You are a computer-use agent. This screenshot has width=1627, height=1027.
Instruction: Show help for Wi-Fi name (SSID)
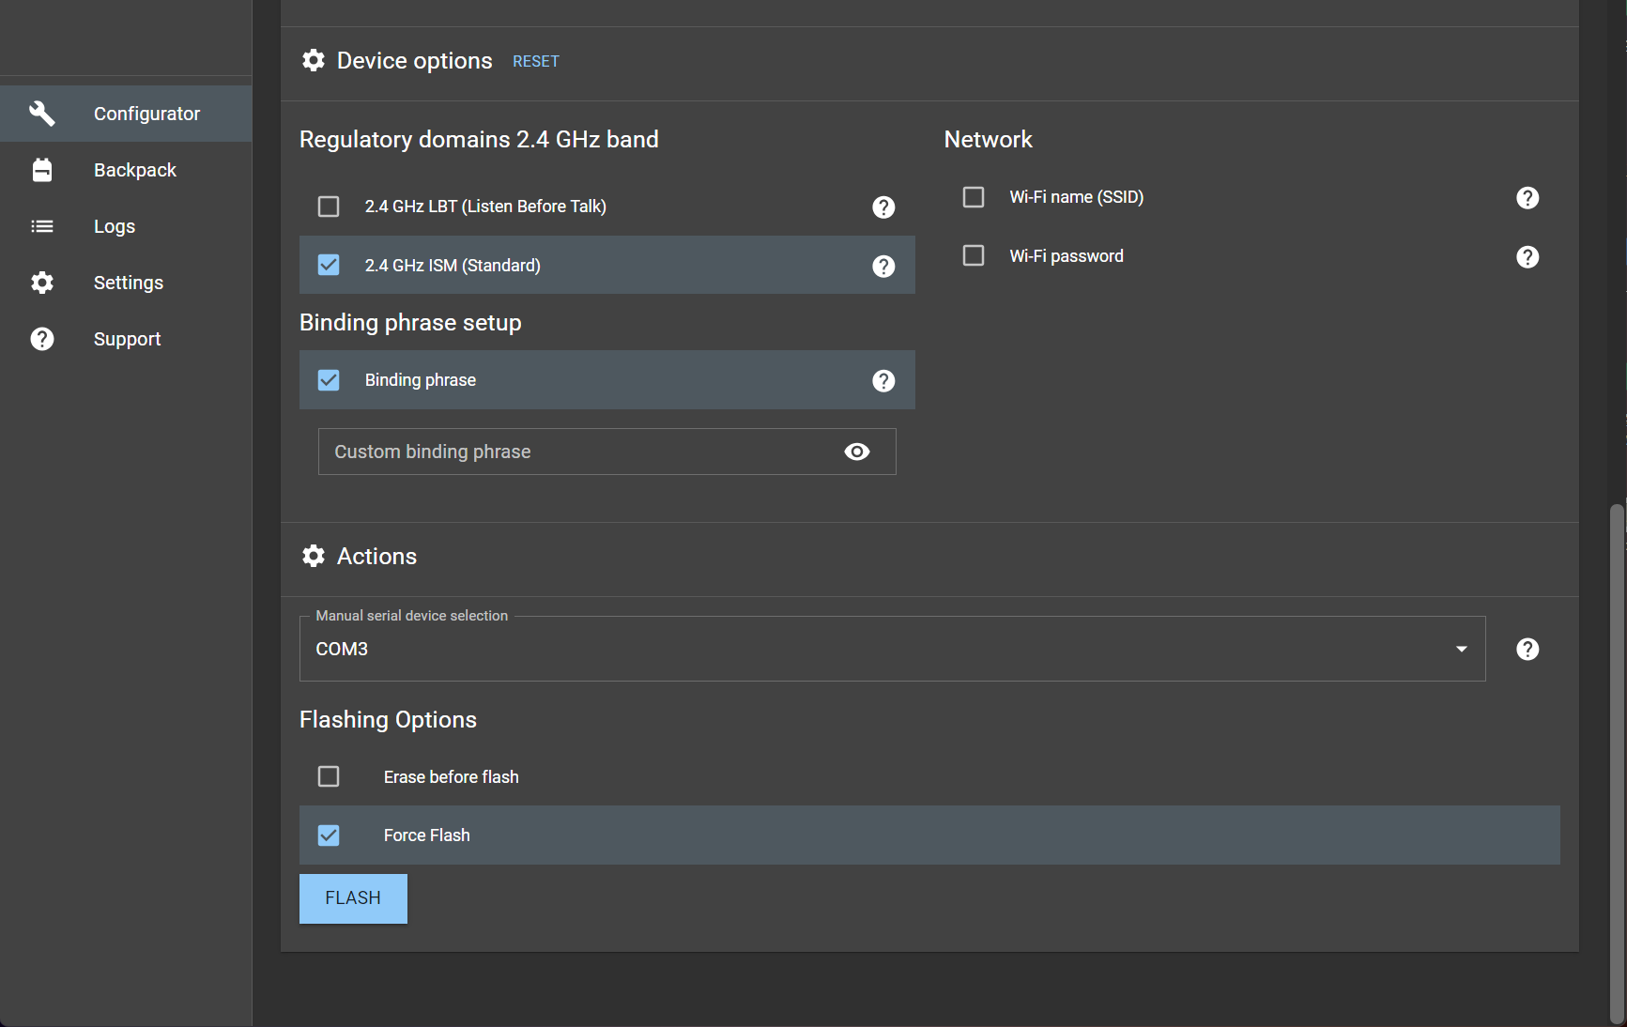pyautogui.click(x=1527, y=197)
